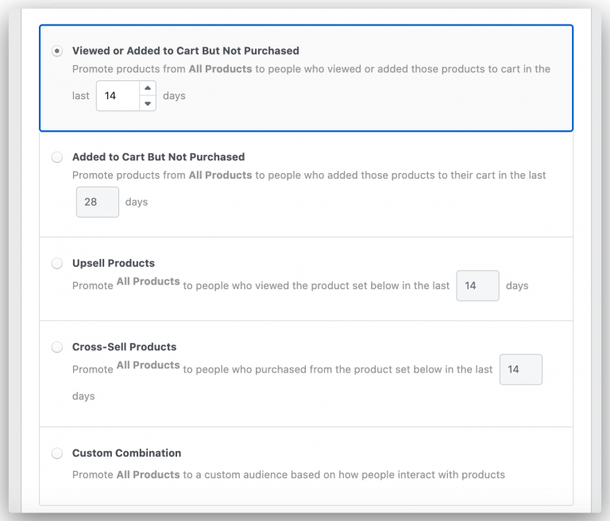This screenshot has height=521, width=610.
Task: Click the Added to Cart But Not Purchased title
Action: [x=158, y=157]
